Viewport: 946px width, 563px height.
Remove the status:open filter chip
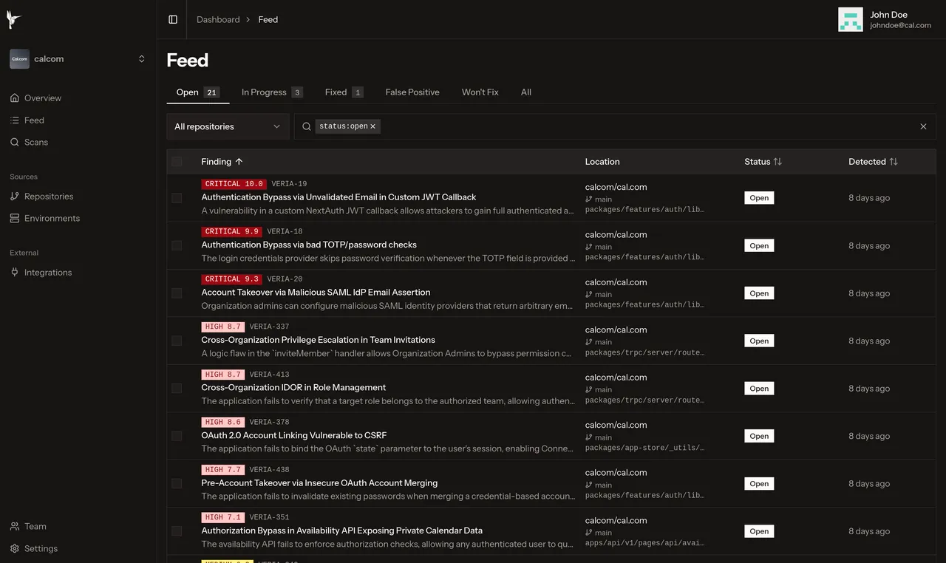click(x=373, y=127)
